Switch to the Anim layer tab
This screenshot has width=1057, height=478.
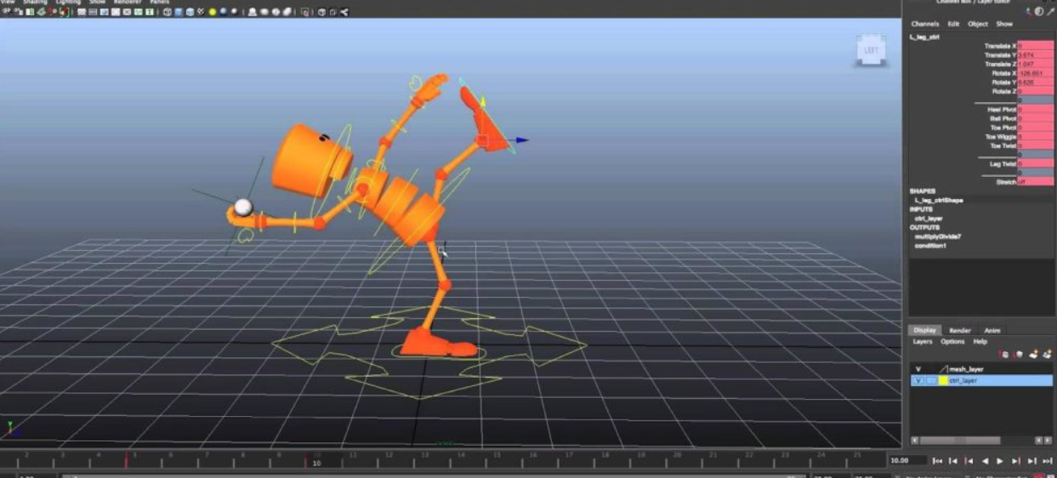(x=992, y=330)
